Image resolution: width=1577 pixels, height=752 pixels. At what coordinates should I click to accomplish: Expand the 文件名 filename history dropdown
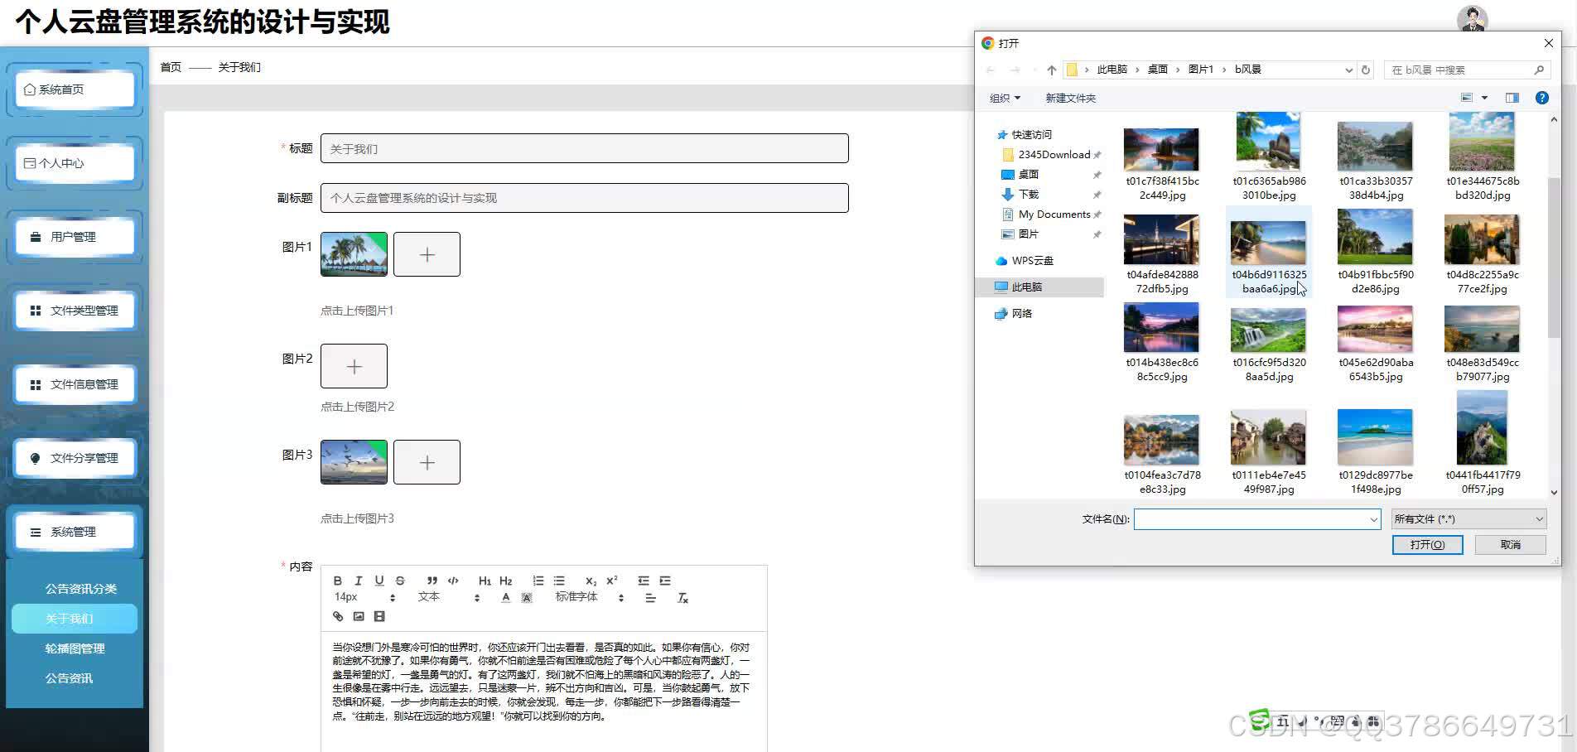(1374, 519)
